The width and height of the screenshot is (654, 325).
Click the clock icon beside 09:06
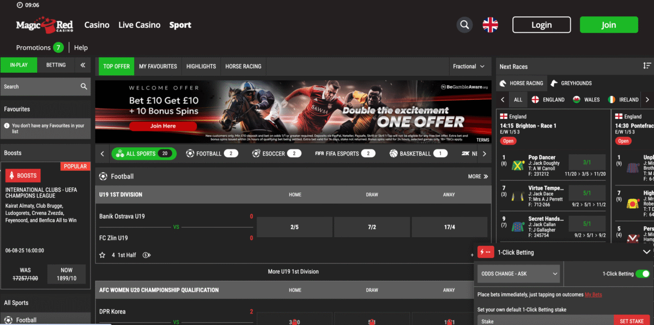pos(20,5)
